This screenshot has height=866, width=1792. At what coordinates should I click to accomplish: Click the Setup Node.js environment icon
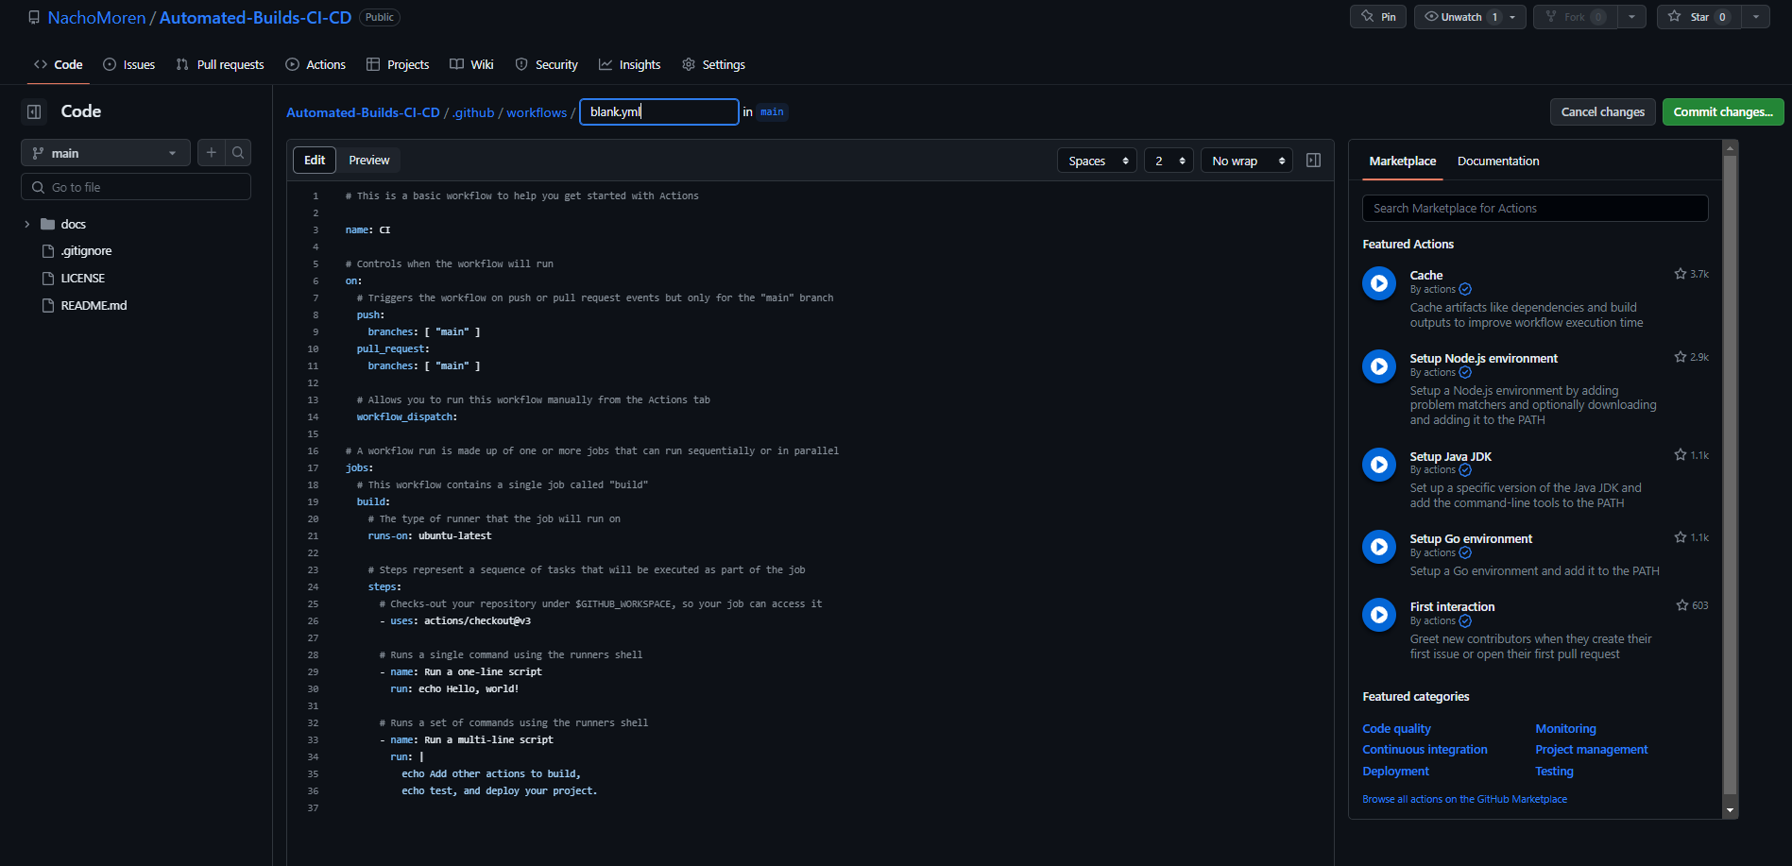coord(1379,365)
